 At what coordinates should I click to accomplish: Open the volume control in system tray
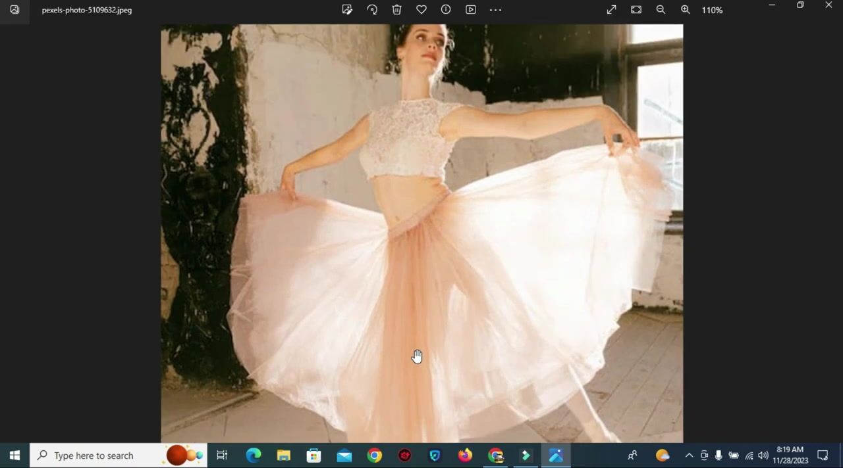(x=763, y=456)
